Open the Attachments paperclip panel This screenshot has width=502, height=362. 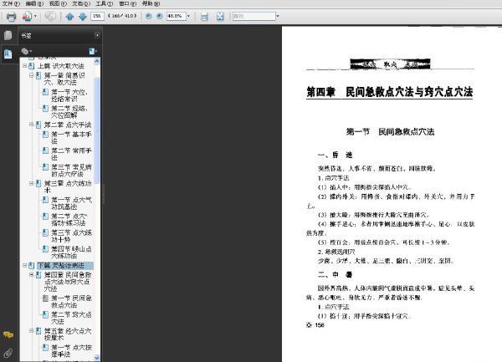pyautogui.click(x=8, y=351)
